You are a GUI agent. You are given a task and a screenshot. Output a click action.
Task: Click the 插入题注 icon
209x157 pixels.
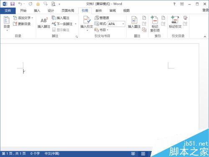tap(134, 23)
